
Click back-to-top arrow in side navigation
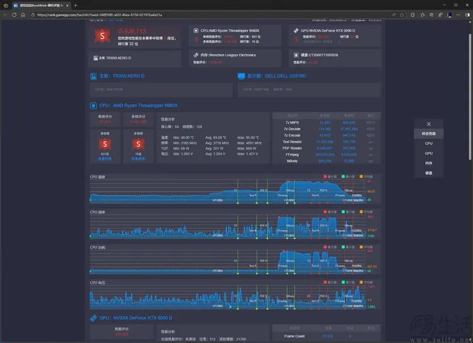click(x=429, y=124)
